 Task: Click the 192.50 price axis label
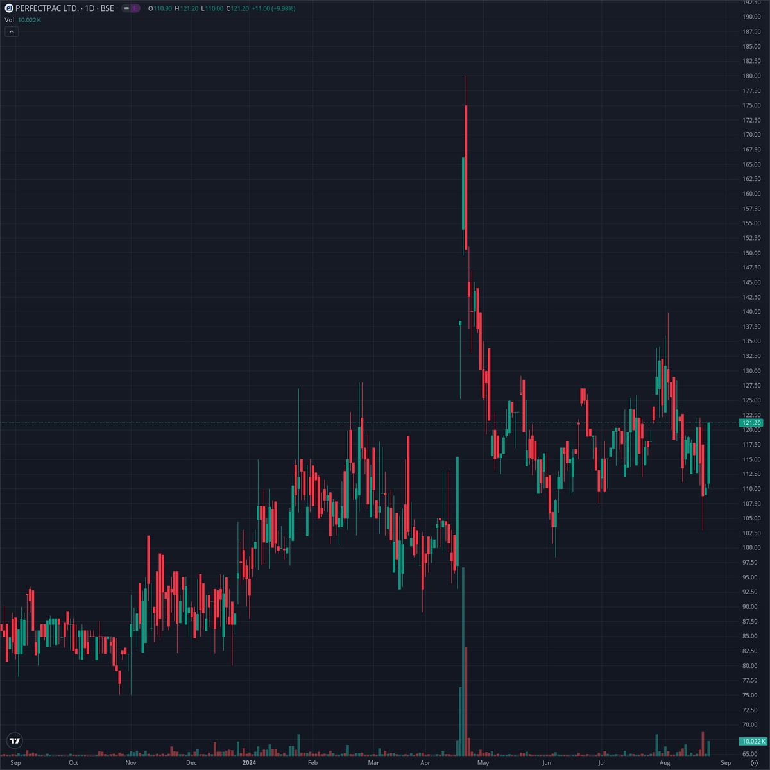point(751,3)
